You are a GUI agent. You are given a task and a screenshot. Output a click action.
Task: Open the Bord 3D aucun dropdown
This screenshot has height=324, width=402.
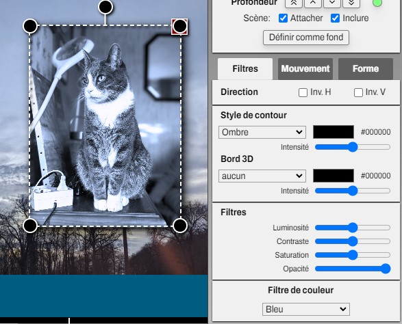[262, 176]
